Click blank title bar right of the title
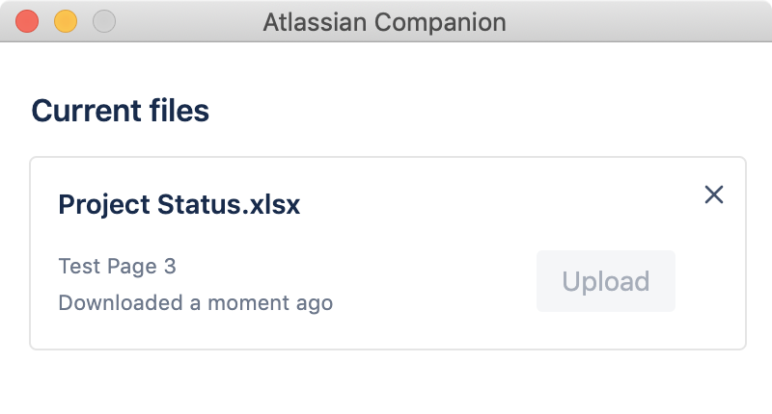Screen dimensions: 772x414 pos(637,21)
